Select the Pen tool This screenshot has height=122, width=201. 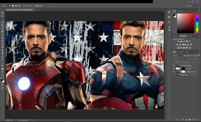tap(2, 56)
